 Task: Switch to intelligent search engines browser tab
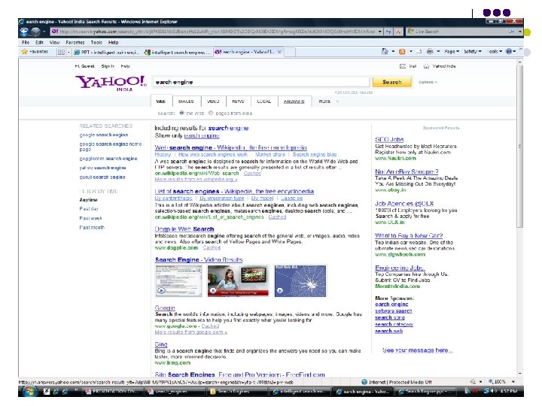point(177,52)
